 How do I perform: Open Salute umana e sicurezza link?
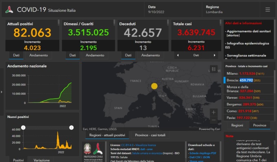coord(147,153)
